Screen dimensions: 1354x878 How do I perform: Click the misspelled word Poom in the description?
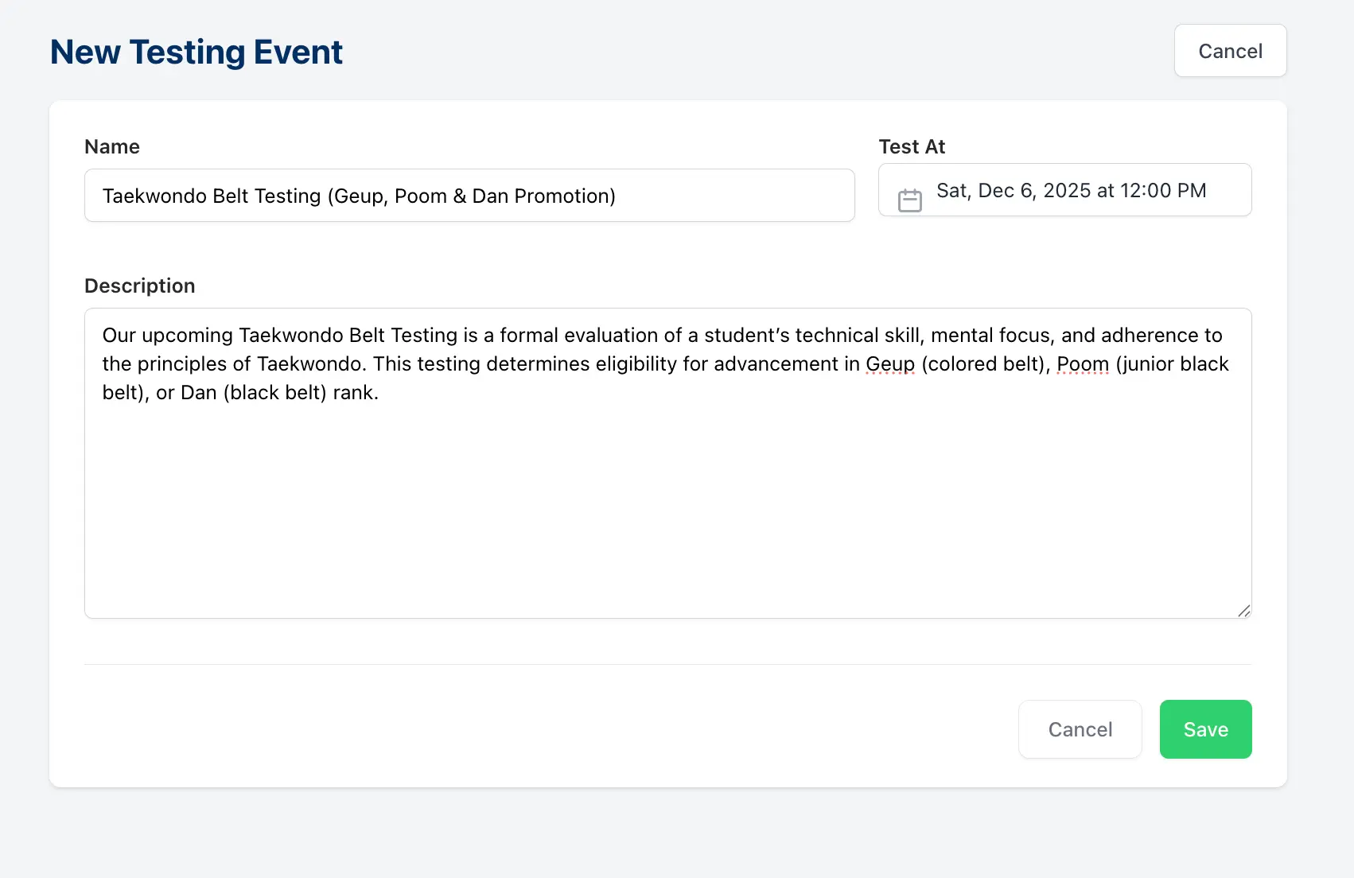pyautogui.click(x=1082, y=363)
